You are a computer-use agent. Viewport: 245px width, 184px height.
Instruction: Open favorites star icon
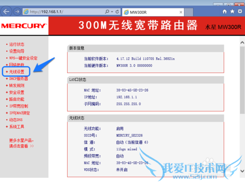tap(232, 11)
